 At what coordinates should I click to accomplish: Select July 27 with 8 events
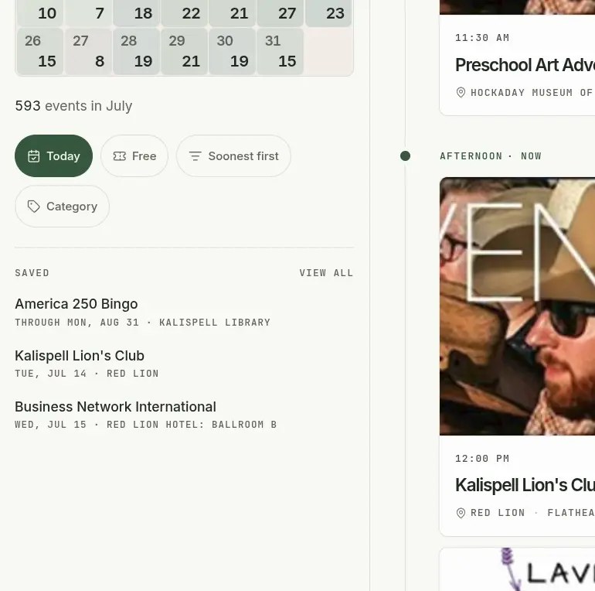(88, 51)
